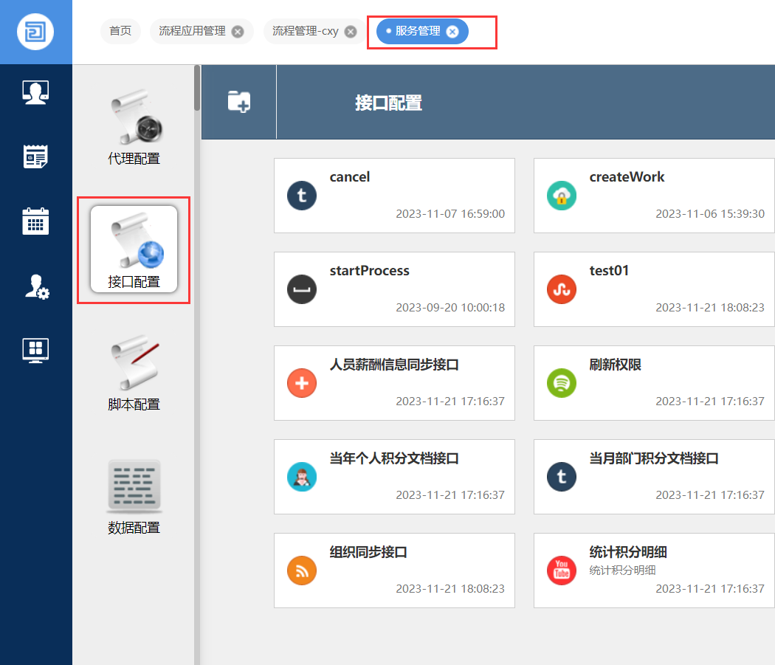
Task: Click the test01 red icon
Action: [x=562, y=289]
